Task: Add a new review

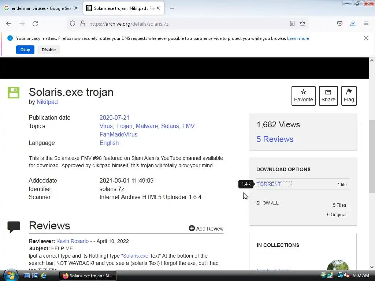Action: [206, 228]
